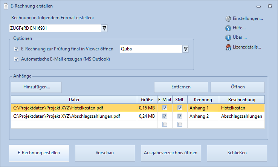Toggle XML checkbox for Hotelkosten.pdf
The image size is (278, 167).
pyautogui.click(x=180, y=108)
